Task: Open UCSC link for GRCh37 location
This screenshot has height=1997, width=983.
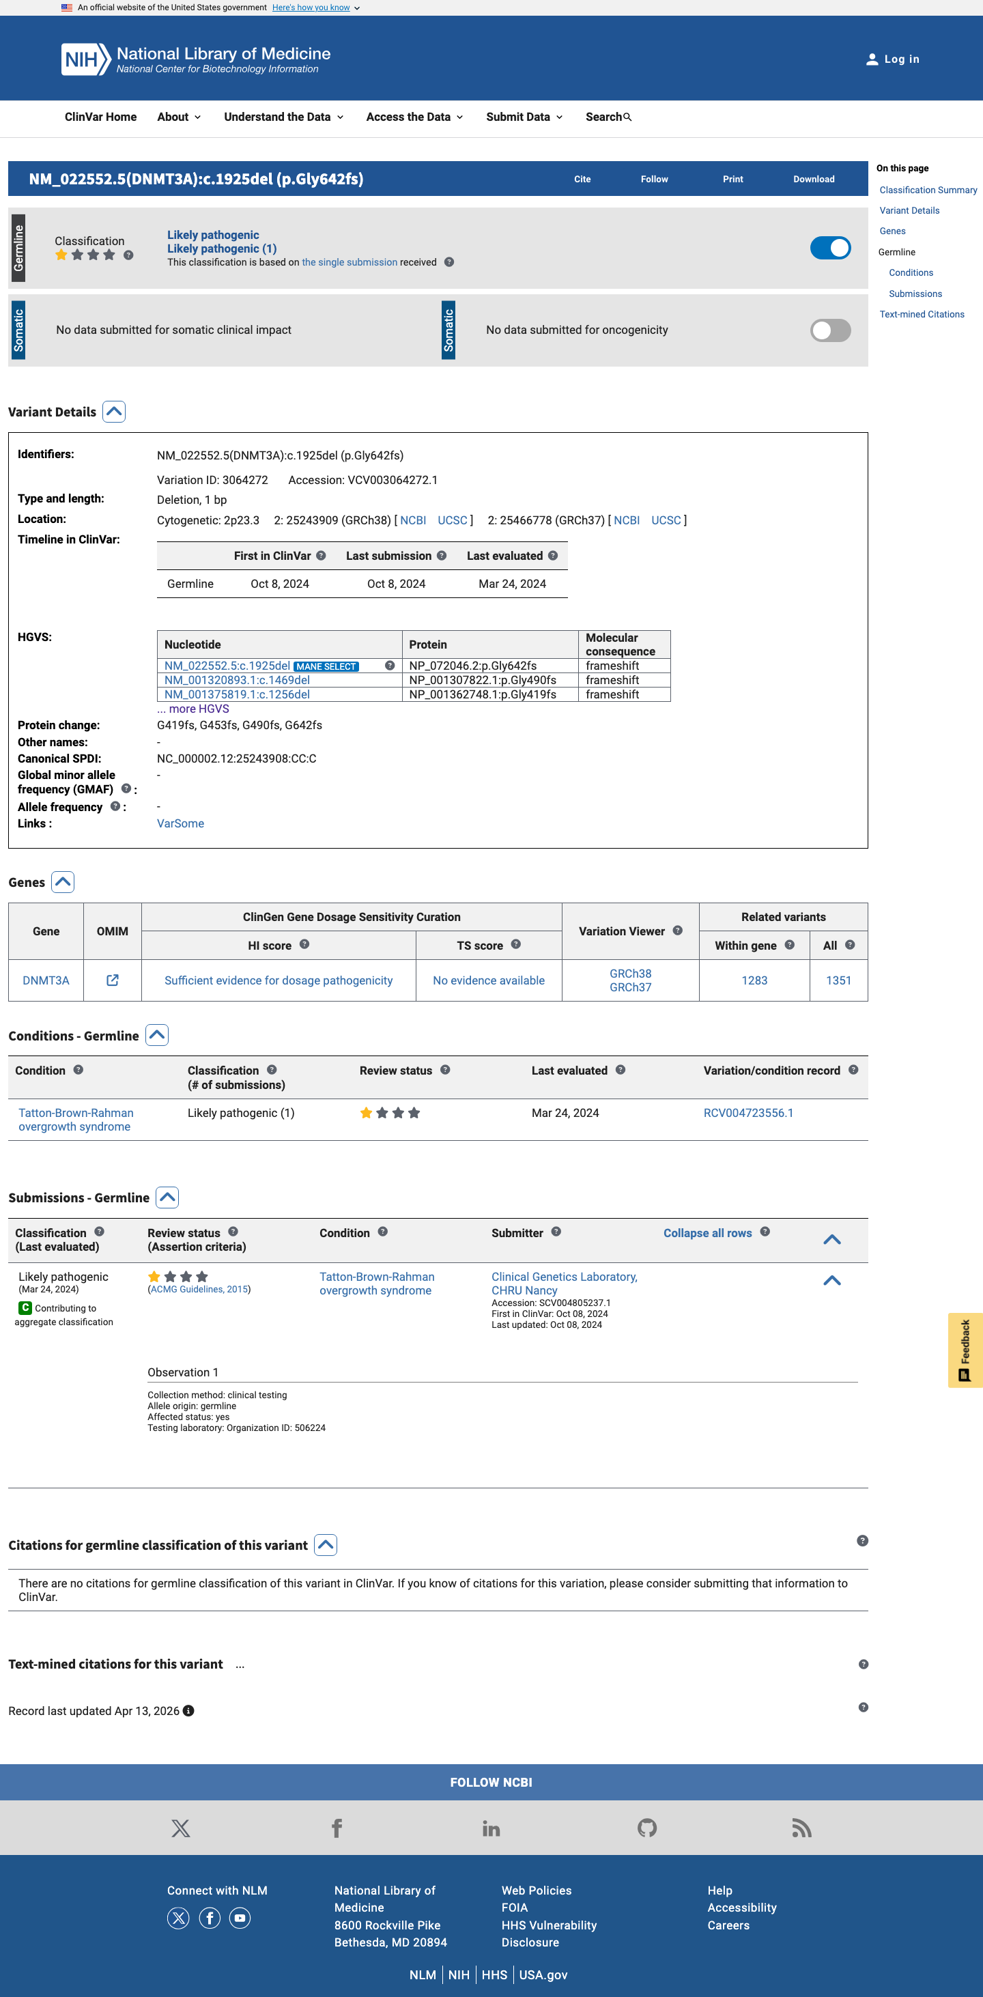Action: coord(666,520)
